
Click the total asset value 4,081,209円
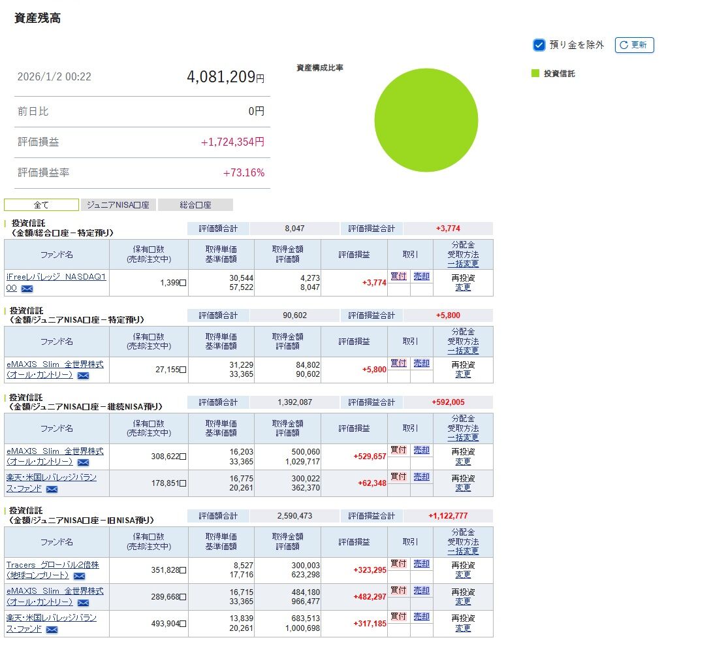click(x=226, y=76)
